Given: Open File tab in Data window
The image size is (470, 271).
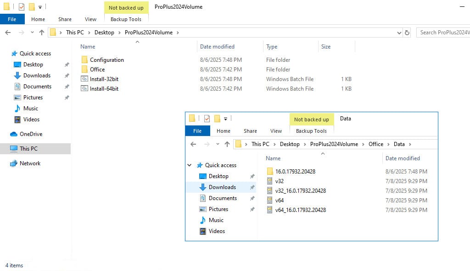Looking at the screenshot, I should click(197, 131).
